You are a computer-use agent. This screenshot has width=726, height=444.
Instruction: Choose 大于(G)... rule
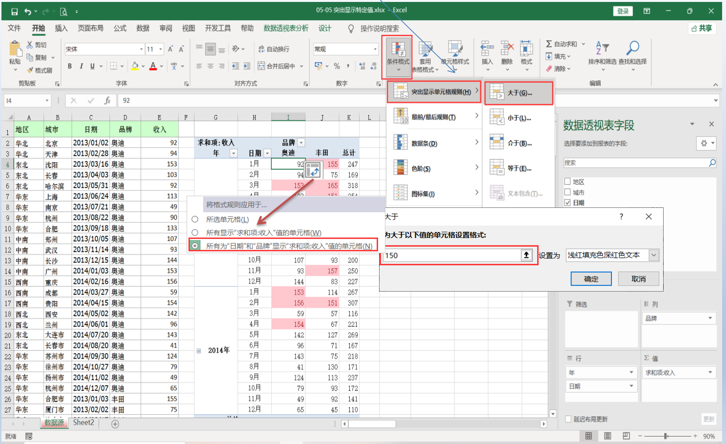click(518, 92)
